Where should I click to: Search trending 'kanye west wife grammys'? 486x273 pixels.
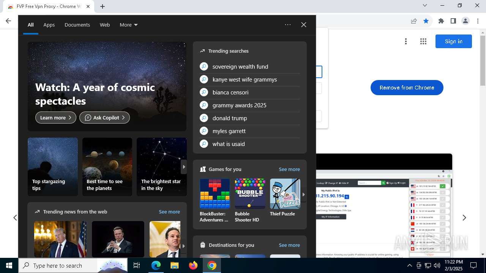point(250,79)
